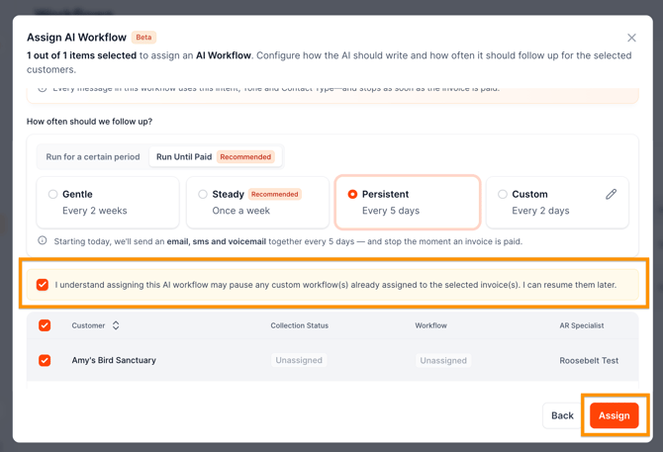Toggle the select-all checkbox in table header
663x452 pixels.
[45, 325]
